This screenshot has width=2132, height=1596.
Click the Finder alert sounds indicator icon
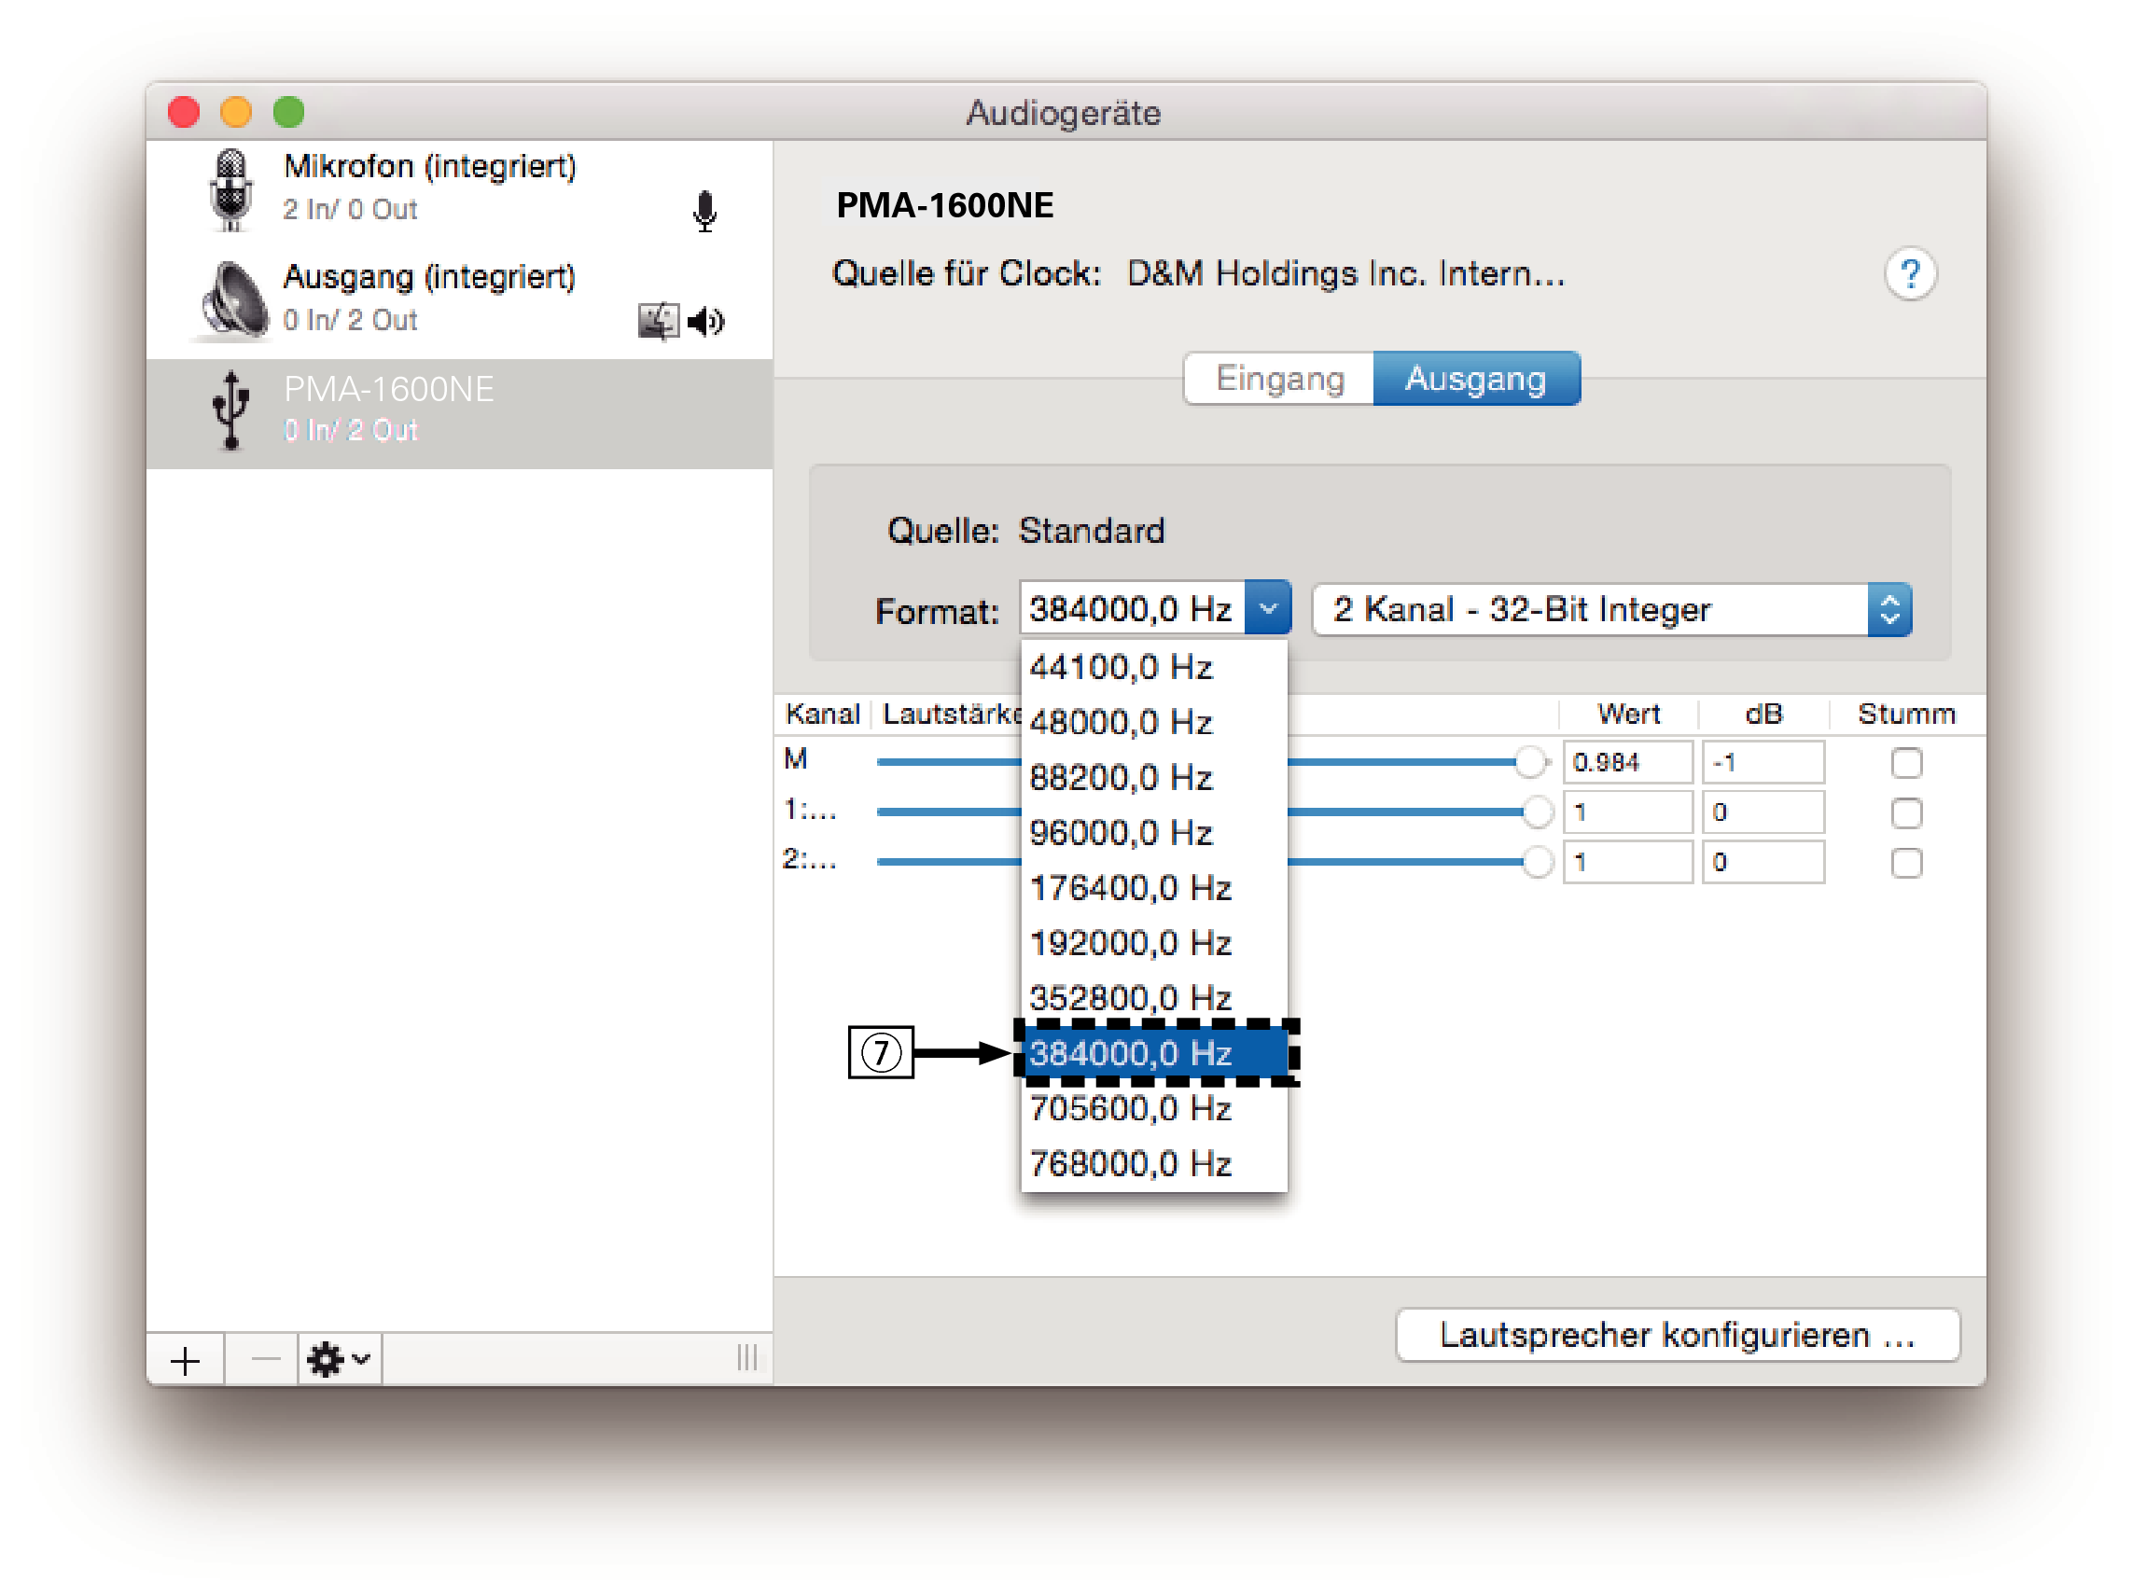tap(659, 321)
